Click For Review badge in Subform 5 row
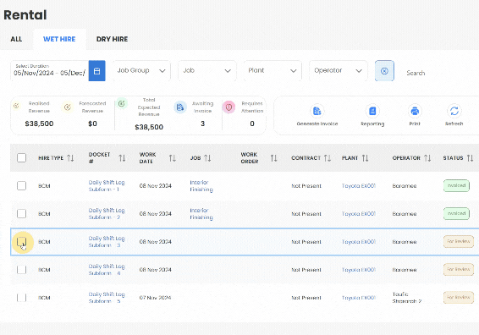The image size is (479, 335). point(459,298)
